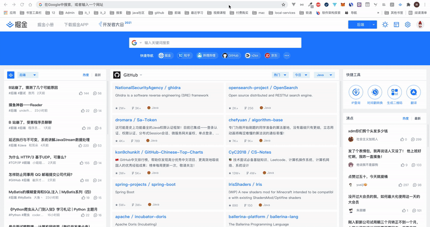Open the 阅读清单 reading list

tap(418, 13)
